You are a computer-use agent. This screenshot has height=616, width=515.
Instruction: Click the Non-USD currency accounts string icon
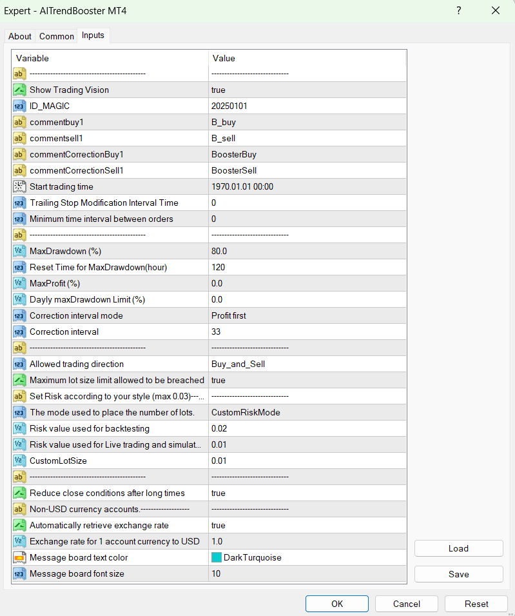point(19,509)
